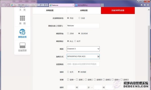Open the Channel 3 dropdown
This screenshot has height=90, width=151.
coord(83,49)
